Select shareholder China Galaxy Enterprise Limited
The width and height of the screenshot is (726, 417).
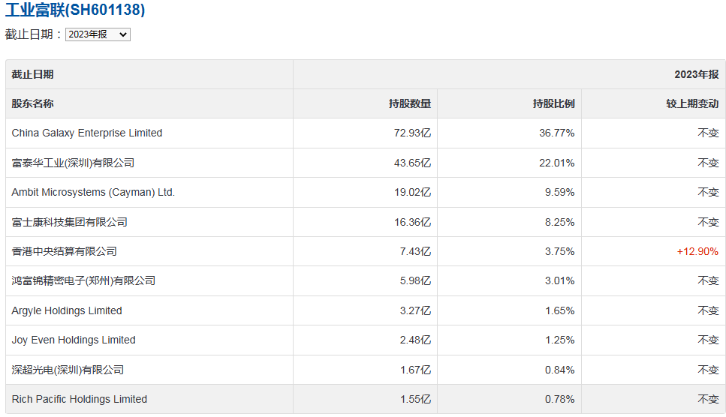tap(87, 133)
